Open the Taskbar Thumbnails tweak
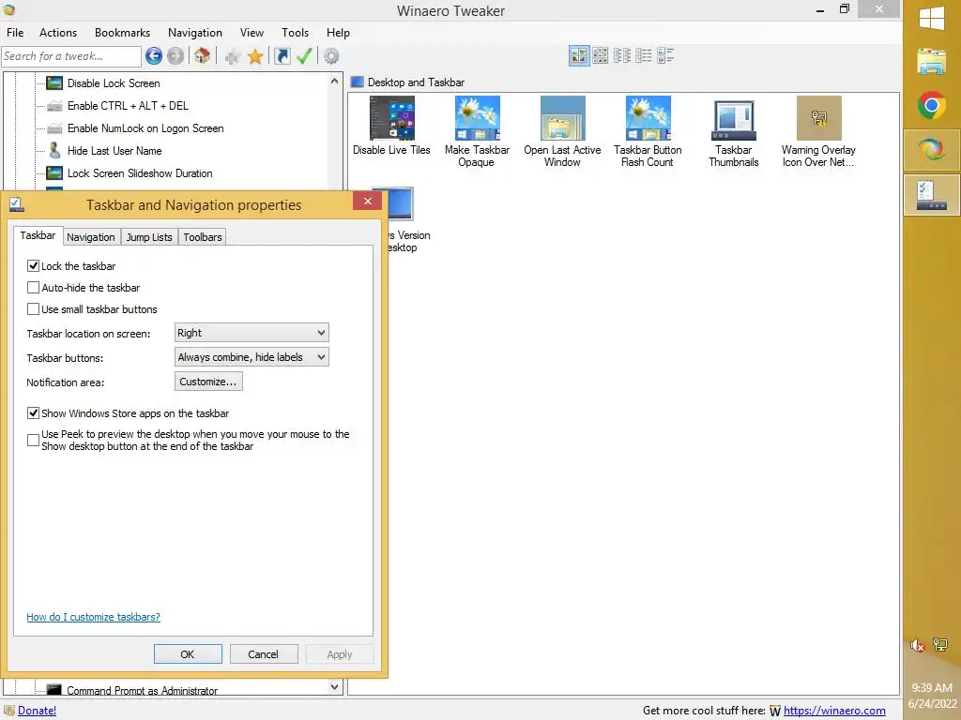Image resolution: width=961 pixels, height=720 pixels. [x=734, y=131]
